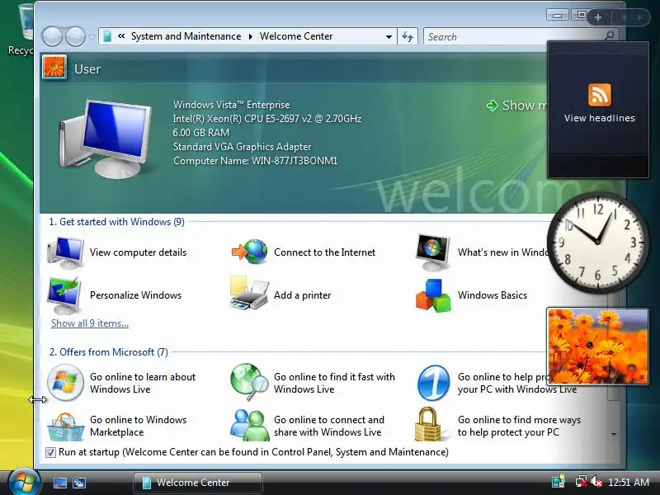Click the View headlines text
Viewport: 660px width, 495px height.
tap(600, 118)
